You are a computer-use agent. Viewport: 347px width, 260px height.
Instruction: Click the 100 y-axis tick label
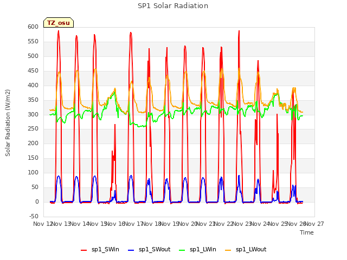pyautogui.click(x=33, y=172)
